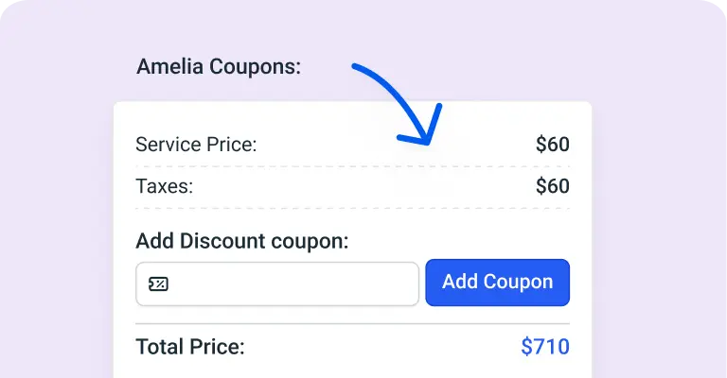Select the Amelia Coupons heading
This screenshot has height=378, width=727.
point(219,67)
